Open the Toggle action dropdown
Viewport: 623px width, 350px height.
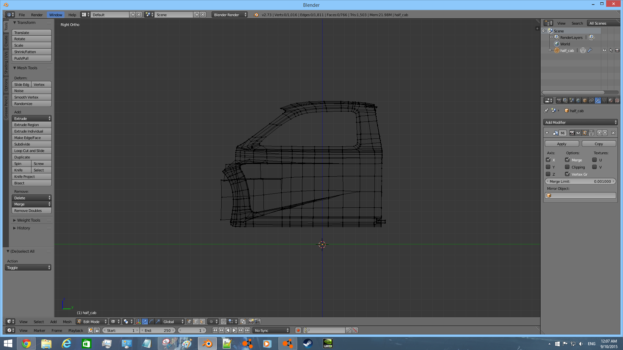pyautogui.click(x=28, y=267)
